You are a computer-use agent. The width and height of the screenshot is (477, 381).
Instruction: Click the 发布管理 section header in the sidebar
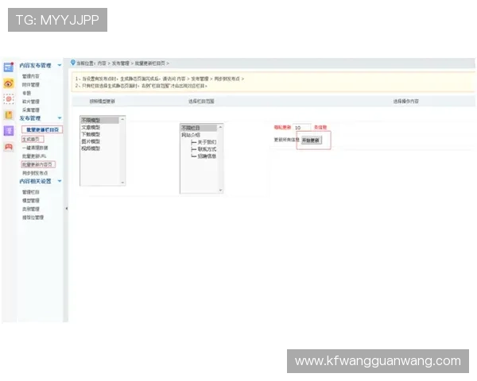(x=30, y=118)
